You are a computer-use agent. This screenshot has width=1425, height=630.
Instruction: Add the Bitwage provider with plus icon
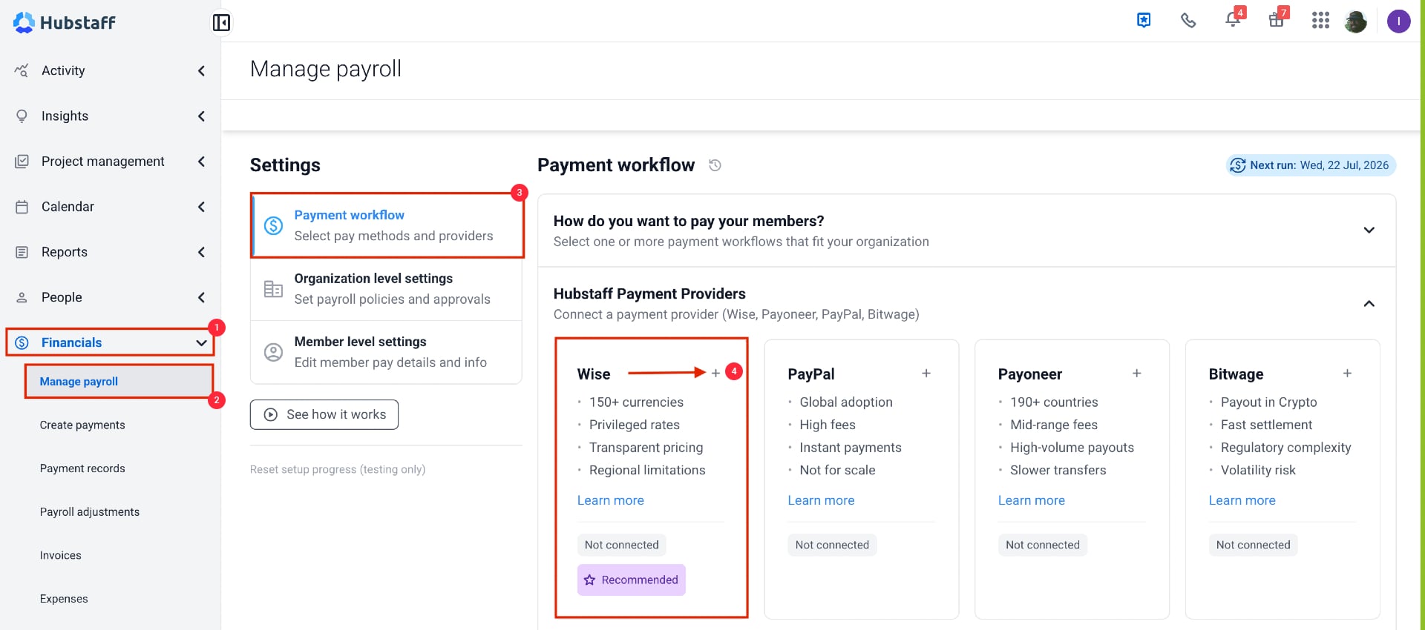point(1347,373)
